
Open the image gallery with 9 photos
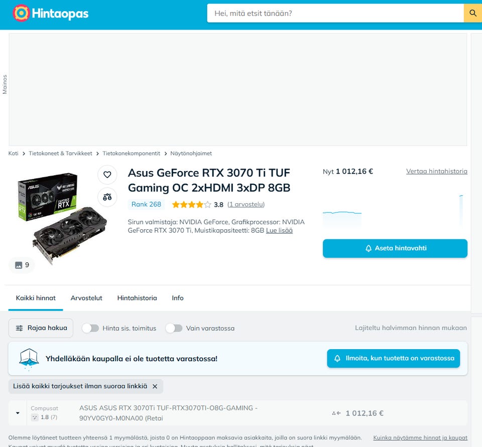(x=22, y=265)
